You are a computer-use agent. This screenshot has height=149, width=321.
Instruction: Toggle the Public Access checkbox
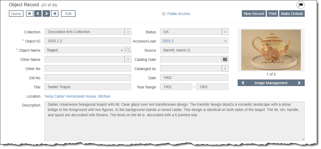(164, 14)
